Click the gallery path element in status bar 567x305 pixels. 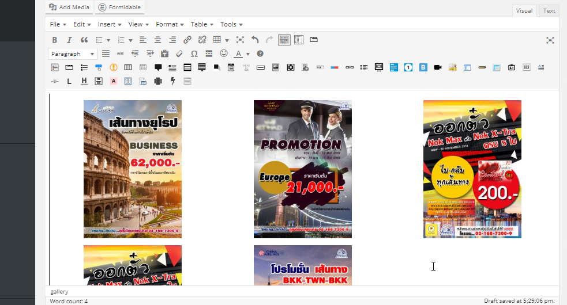pyautogui.click(x=59, y=292)
